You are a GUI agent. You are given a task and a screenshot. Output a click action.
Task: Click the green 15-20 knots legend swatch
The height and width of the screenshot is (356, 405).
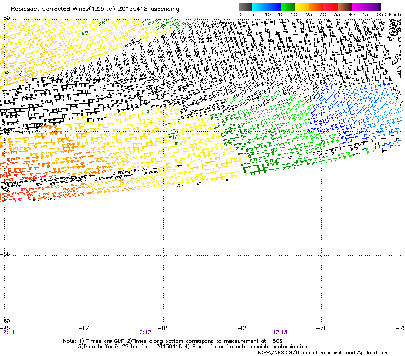[x=288, y=7]
